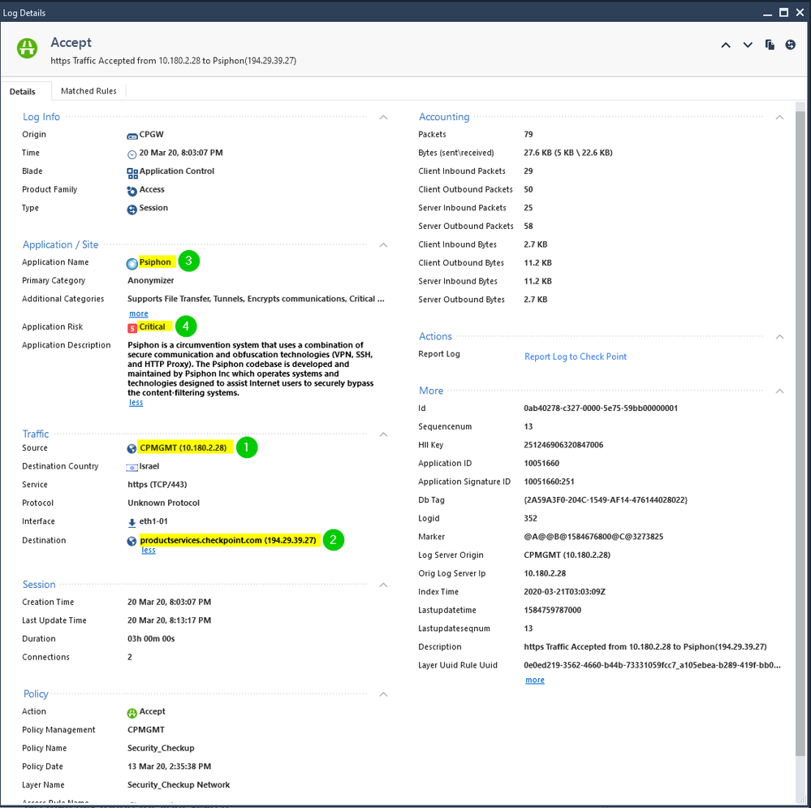Open Report Log to Check Point link
The width and height of the screenshot is (811, 808).
point(575,356)
